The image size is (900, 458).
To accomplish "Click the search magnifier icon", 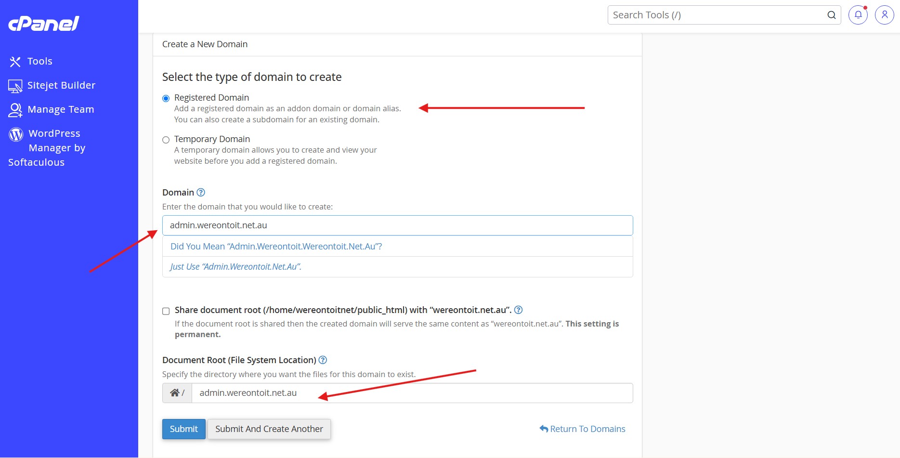I will 831,15.
